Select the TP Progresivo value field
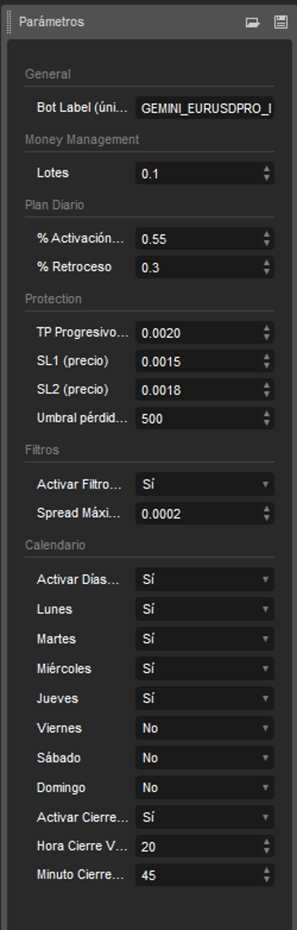This screenshot has width=297, height=930. click(x=198, y=333)
